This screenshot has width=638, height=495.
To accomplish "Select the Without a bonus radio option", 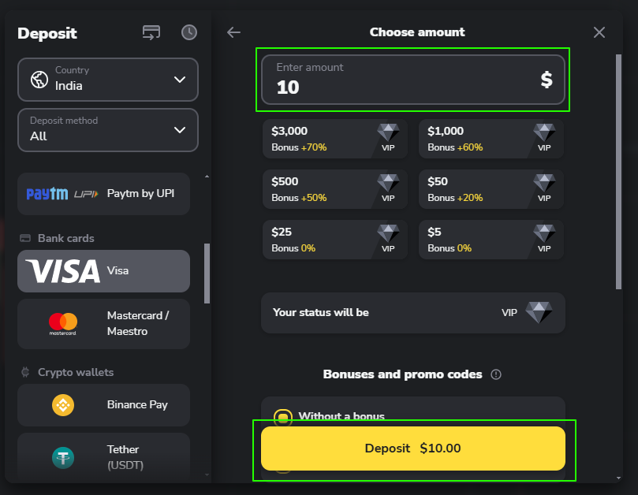I will pyautogui.click(x=282, y=417).
